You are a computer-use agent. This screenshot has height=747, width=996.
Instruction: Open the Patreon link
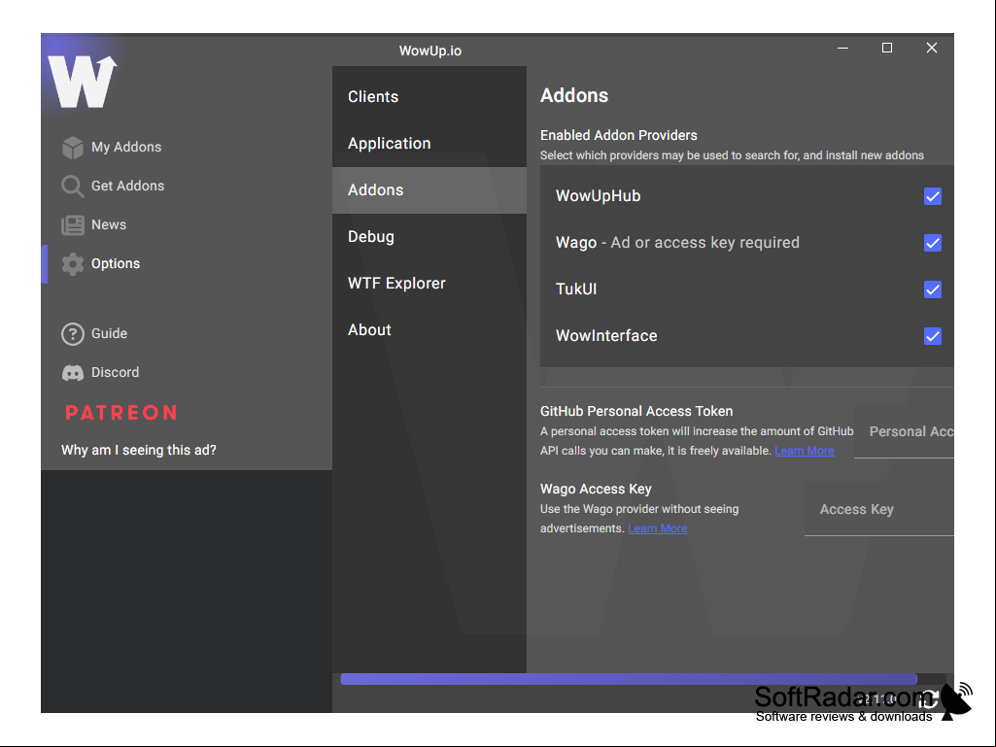(121, 413)
